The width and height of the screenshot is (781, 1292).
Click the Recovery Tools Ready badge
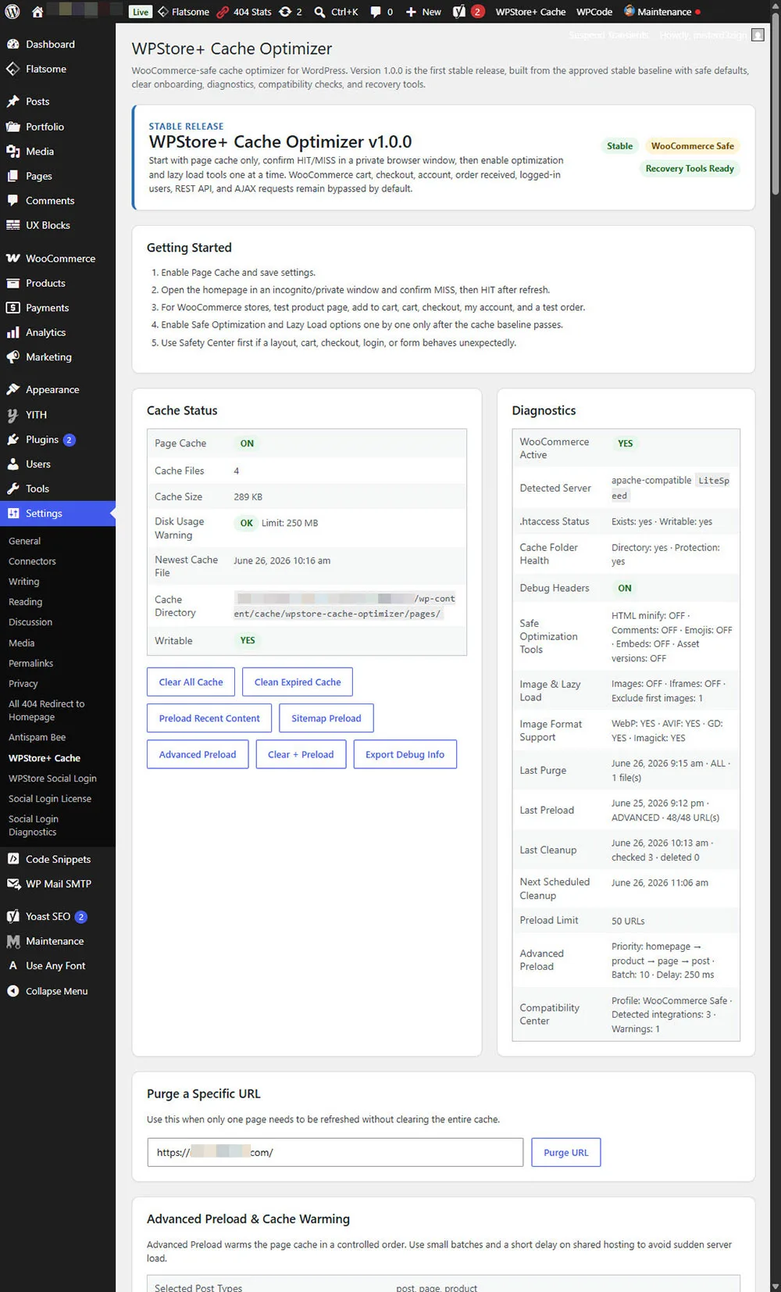tap(690, 169)
